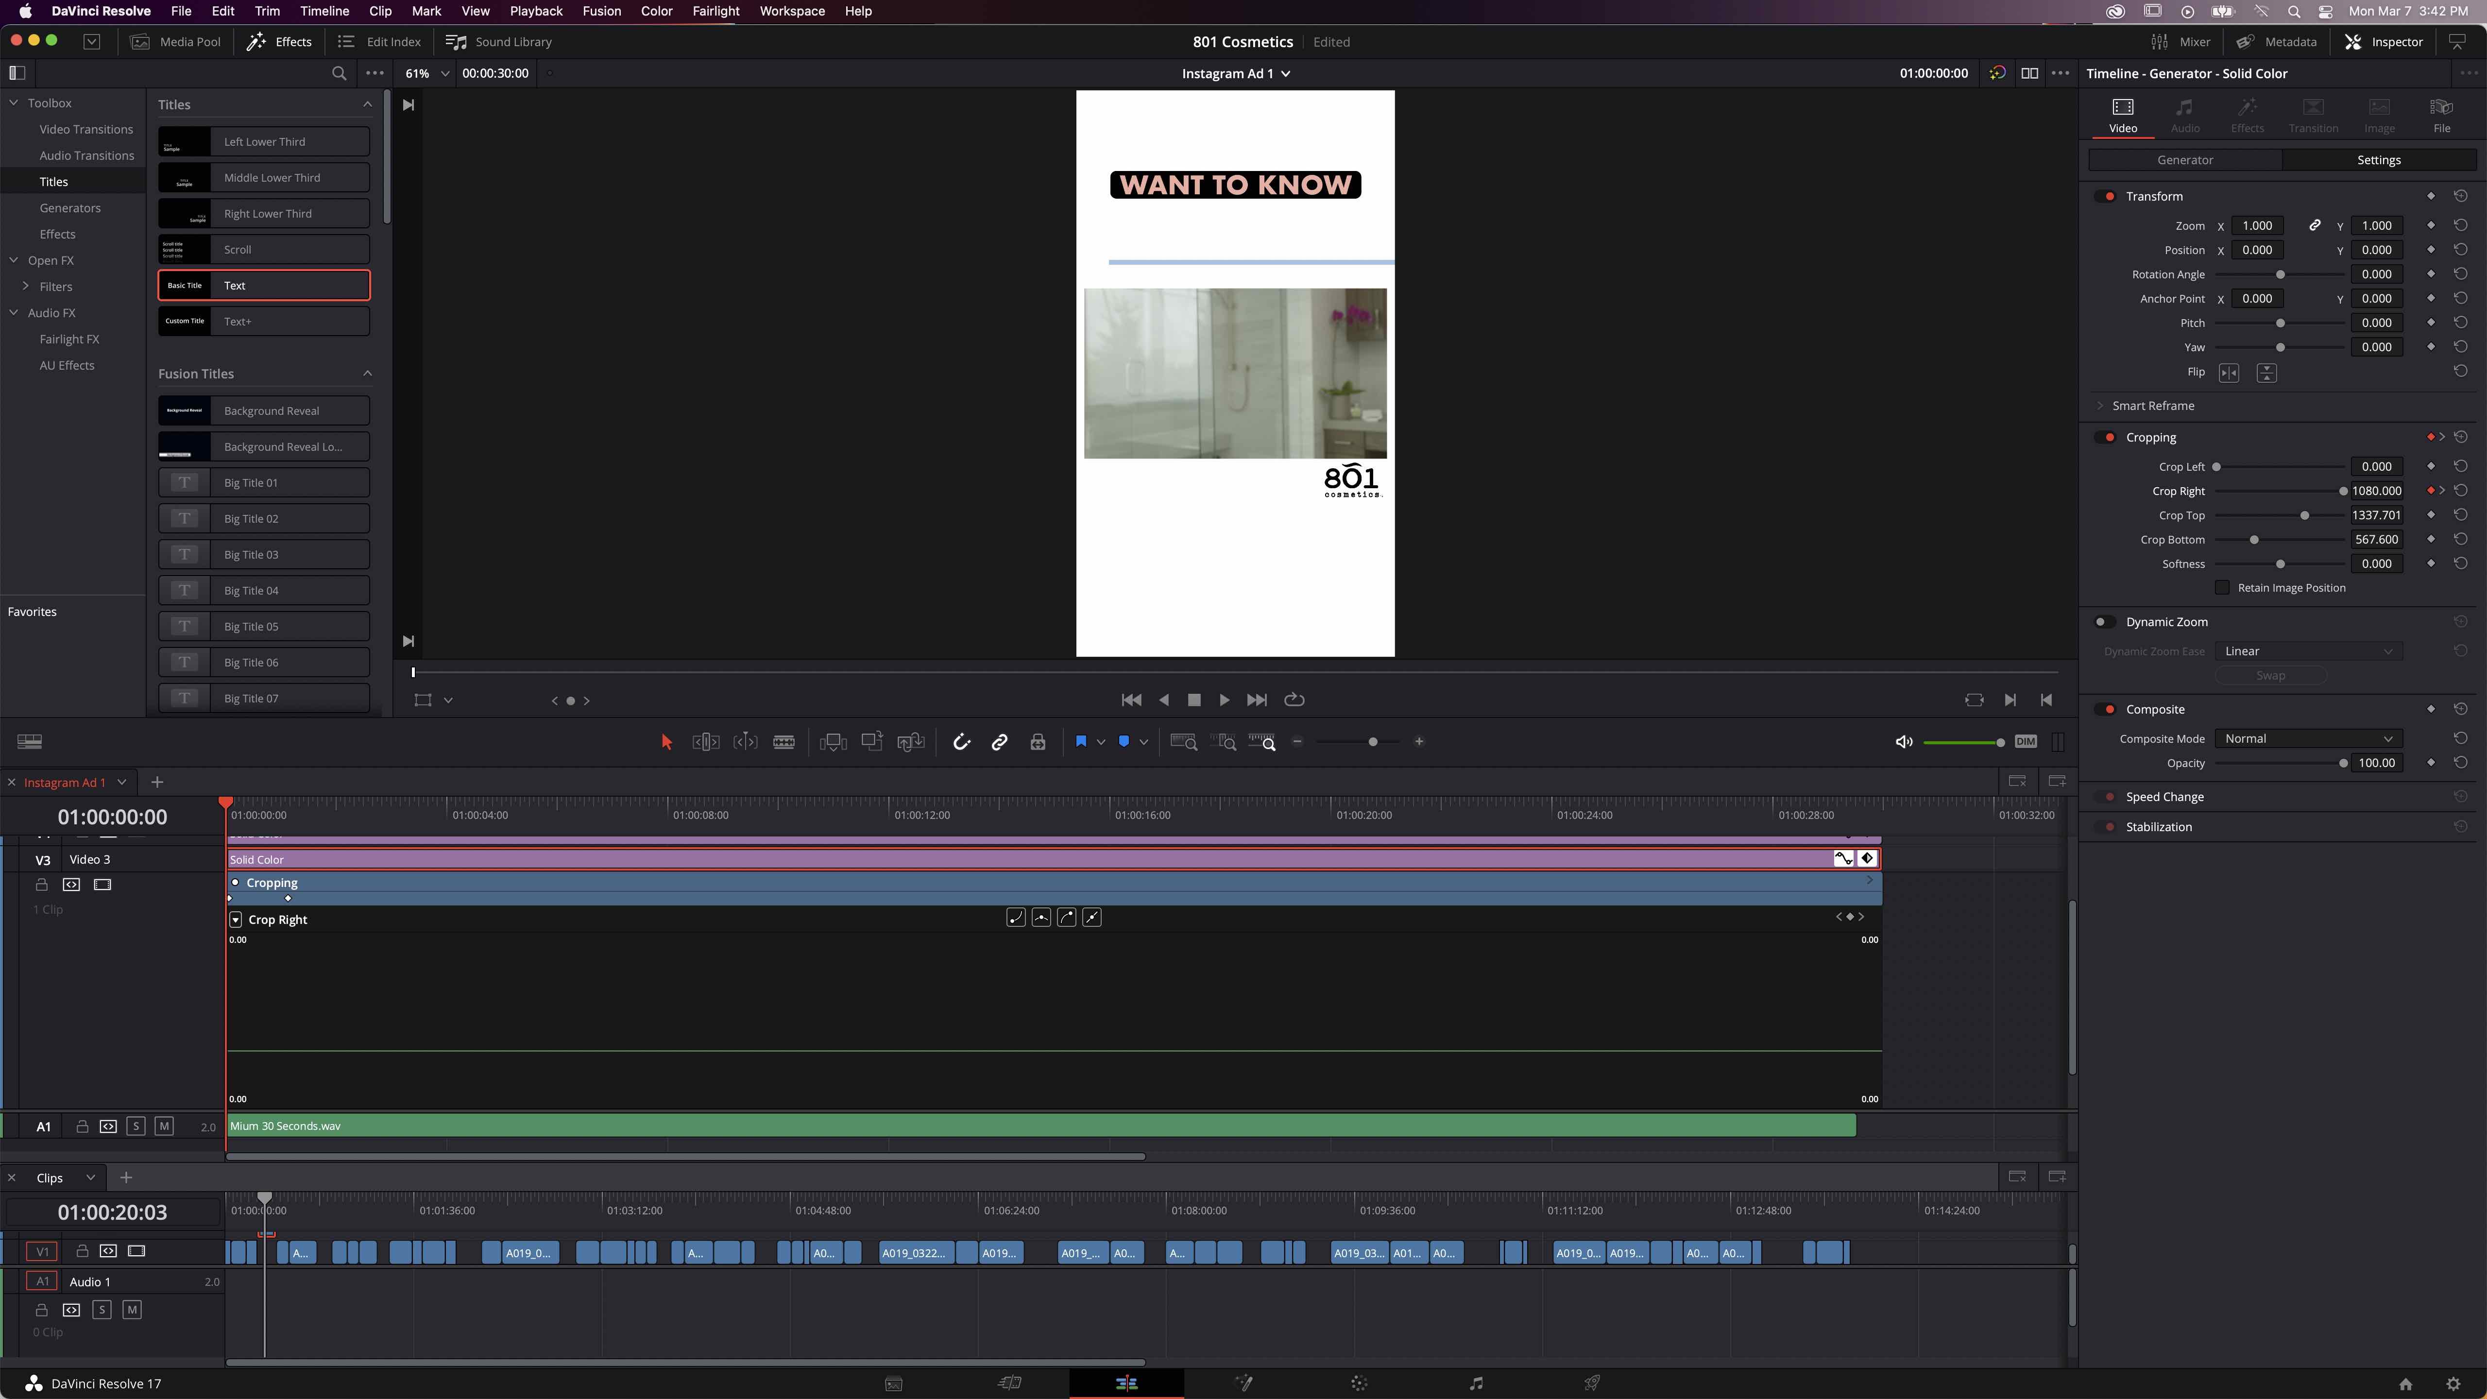Open the Cut page icon
Image resolution: width=2487 pixels, height=1399 pixels.
(x=1010, y=1383)
